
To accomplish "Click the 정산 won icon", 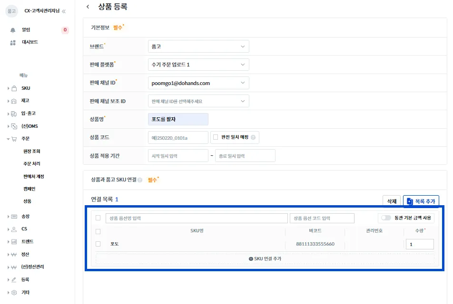I will [14, 255].
